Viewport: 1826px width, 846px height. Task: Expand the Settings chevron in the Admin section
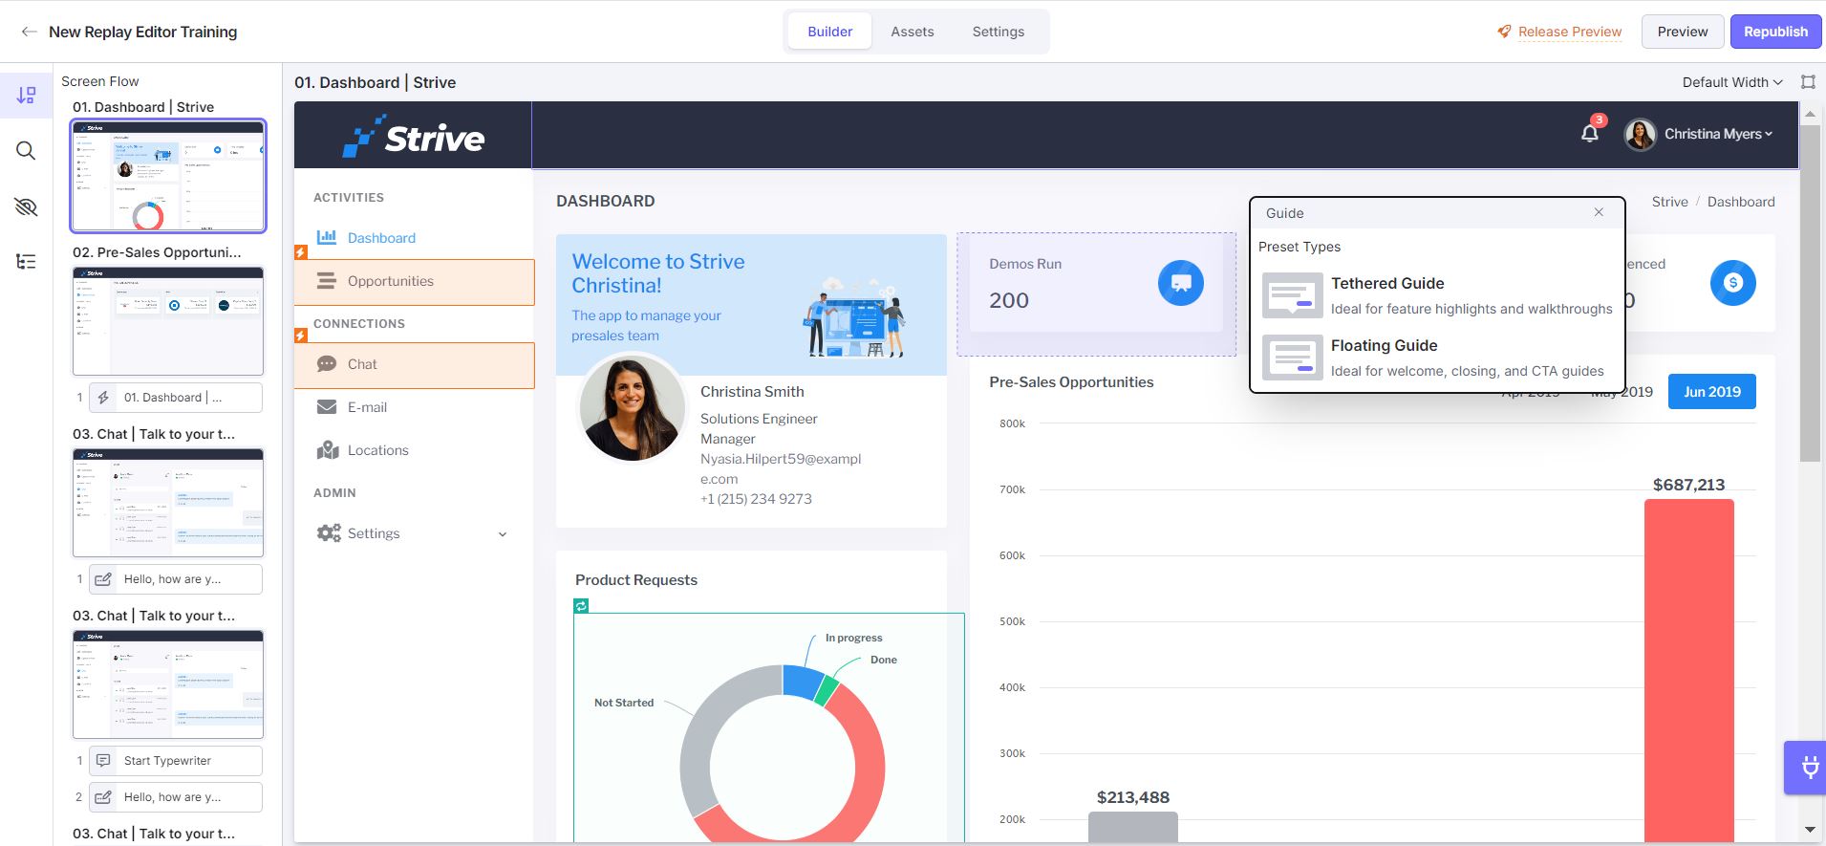(503, 534)
